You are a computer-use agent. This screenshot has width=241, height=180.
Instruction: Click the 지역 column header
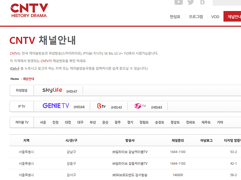[26, 140]
